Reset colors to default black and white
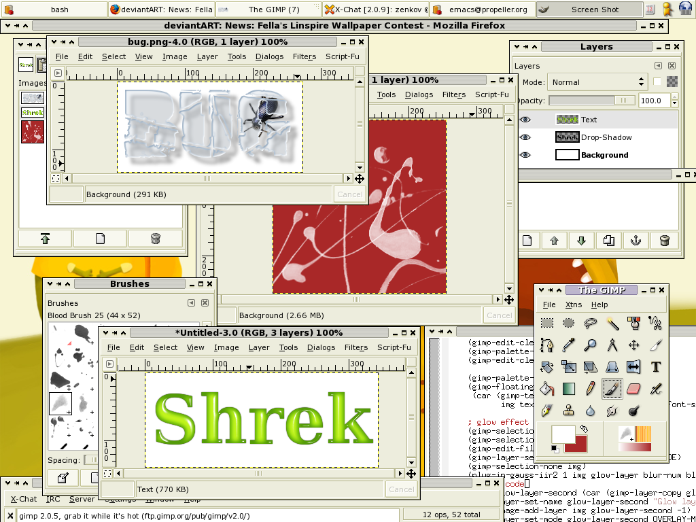The image size is (696, 522). click(x=555, y=449)
